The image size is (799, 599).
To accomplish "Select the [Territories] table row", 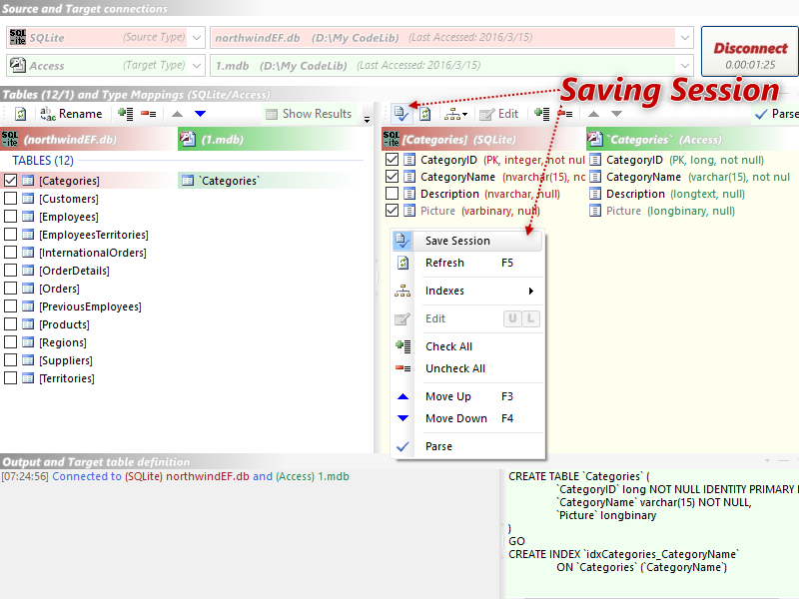I will [67, 378].
